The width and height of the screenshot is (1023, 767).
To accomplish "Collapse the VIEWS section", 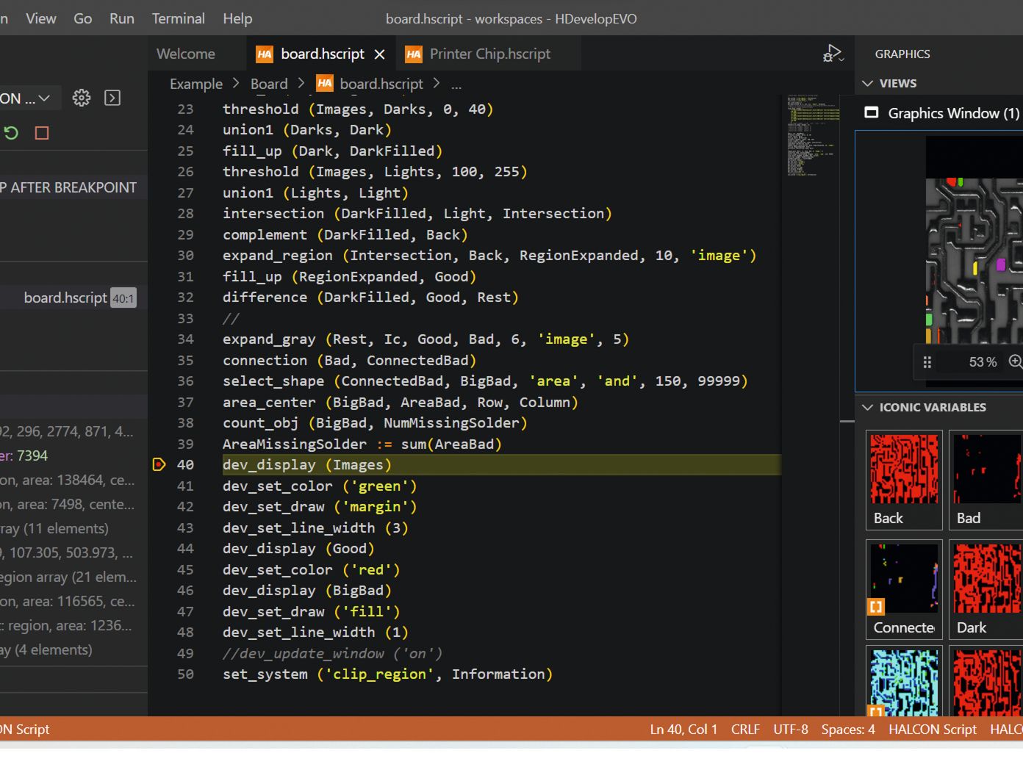I will coord(868,83).
